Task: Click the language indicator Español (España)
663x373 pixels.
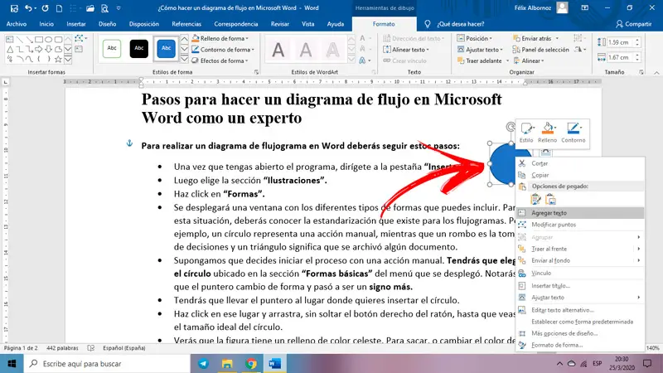Action: click(123, 348)
